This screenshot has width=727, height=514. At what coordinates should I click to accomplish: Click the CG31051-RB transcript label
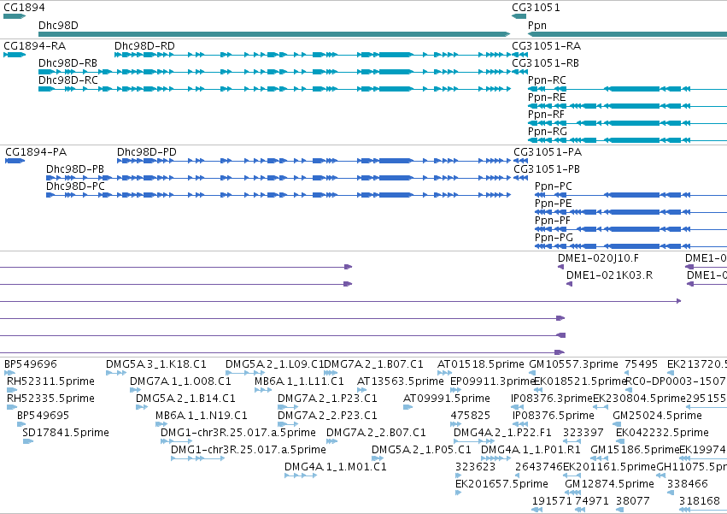click(545, 63)
